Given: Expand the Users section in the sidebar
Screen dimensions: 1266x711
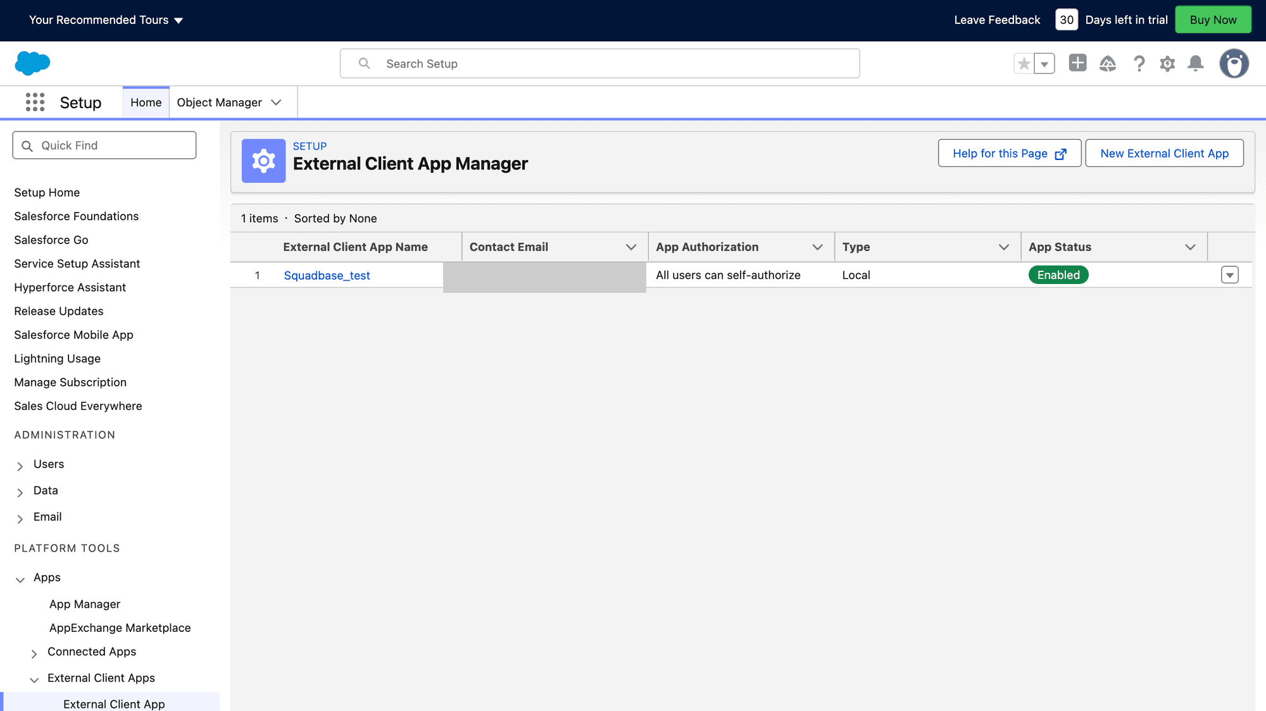Looking at the screenshot, I should click(x=20, y=464).
